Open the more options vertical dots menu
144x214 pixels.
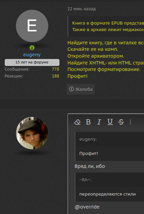[130, 122]
